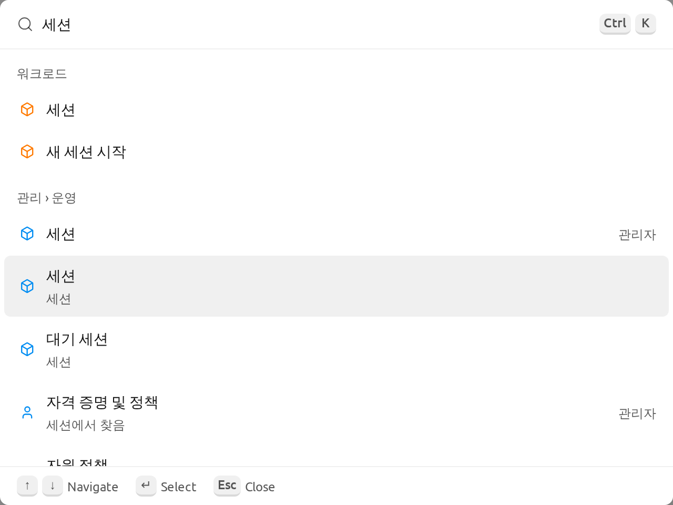
Task: Open the 세션 result under 워크로드
Action: (x=336, y=109)
